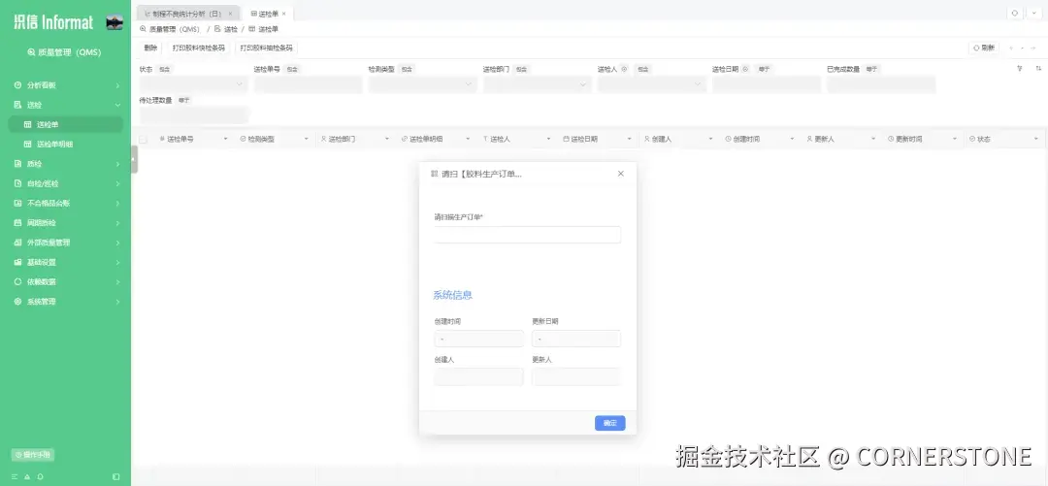Click the 刷新 refresh button
Screen dimensions: 1048x486
point(984,49)
